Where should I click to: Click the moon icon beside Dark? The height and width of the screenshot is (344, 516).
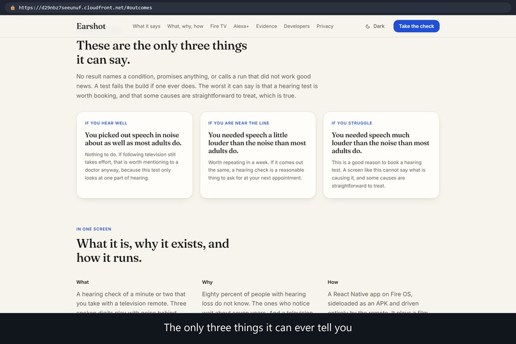pos(367,26)
